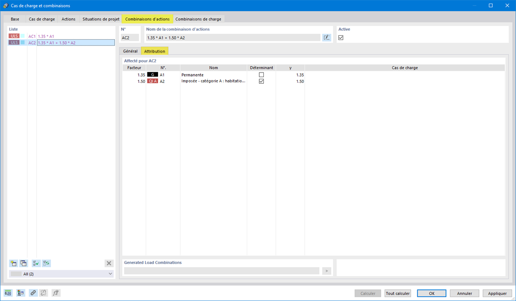Open the units and decimals (0.00) icon
Image resolution: width=516 pixels, height=301 pixels.
click(x=8, y=293)
